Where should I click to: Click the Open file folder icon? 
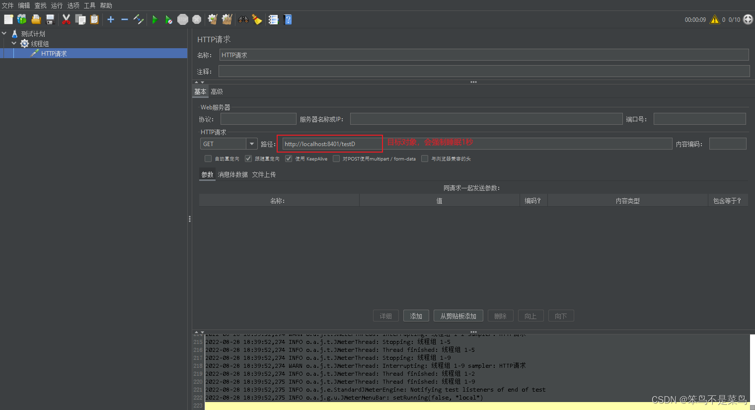click(36, 19)
